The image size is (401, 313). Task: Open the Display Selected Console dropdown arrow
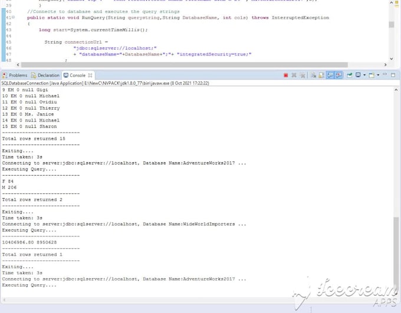pyautogui.click(x=364, y=75)
